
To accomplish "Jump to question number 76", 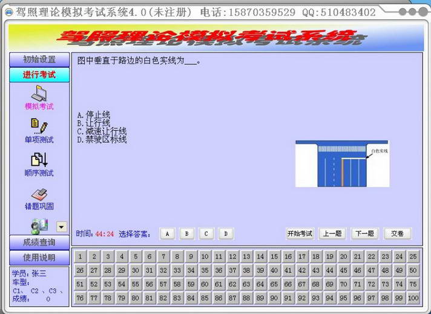I will coord(80,298).
